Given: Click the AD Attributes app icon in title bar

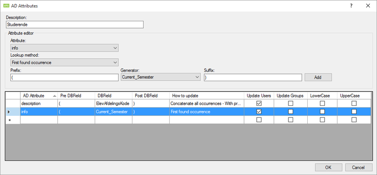Looking at the screenshot, I should point(7,6).
